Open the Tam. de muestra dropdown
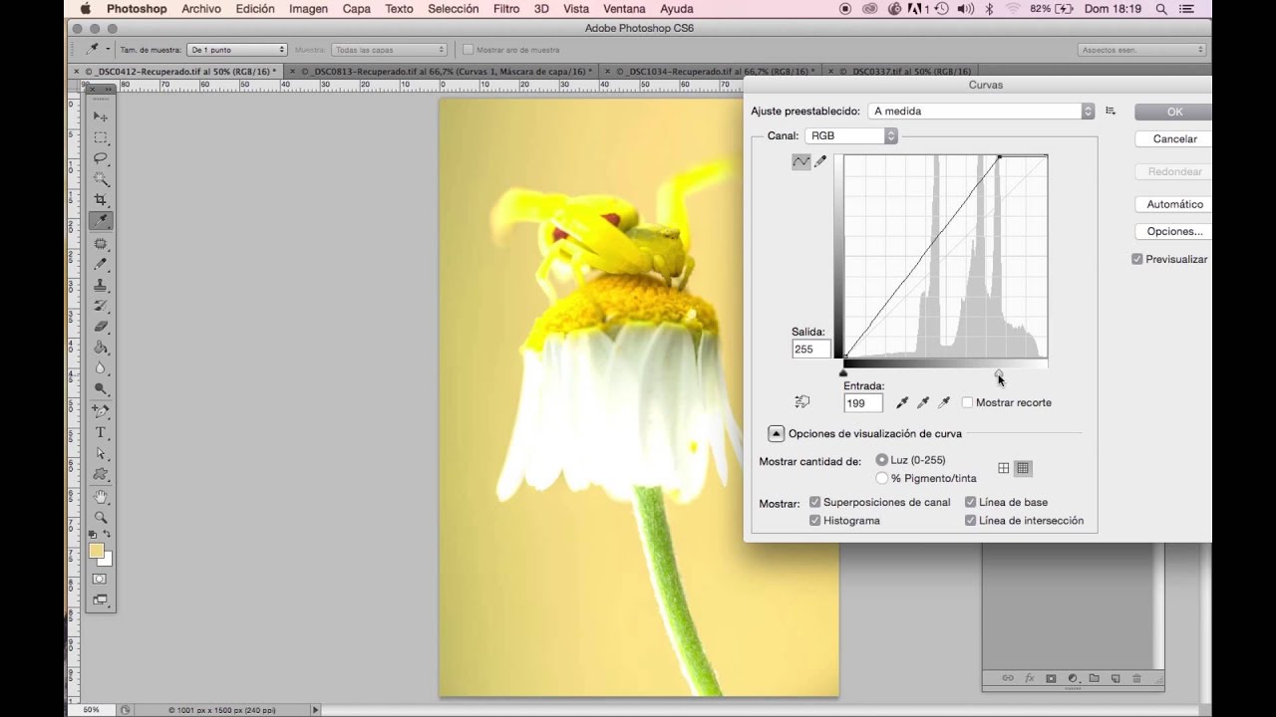The width and height of the screenshot is (1276, 717). click(x=237, y=49)
